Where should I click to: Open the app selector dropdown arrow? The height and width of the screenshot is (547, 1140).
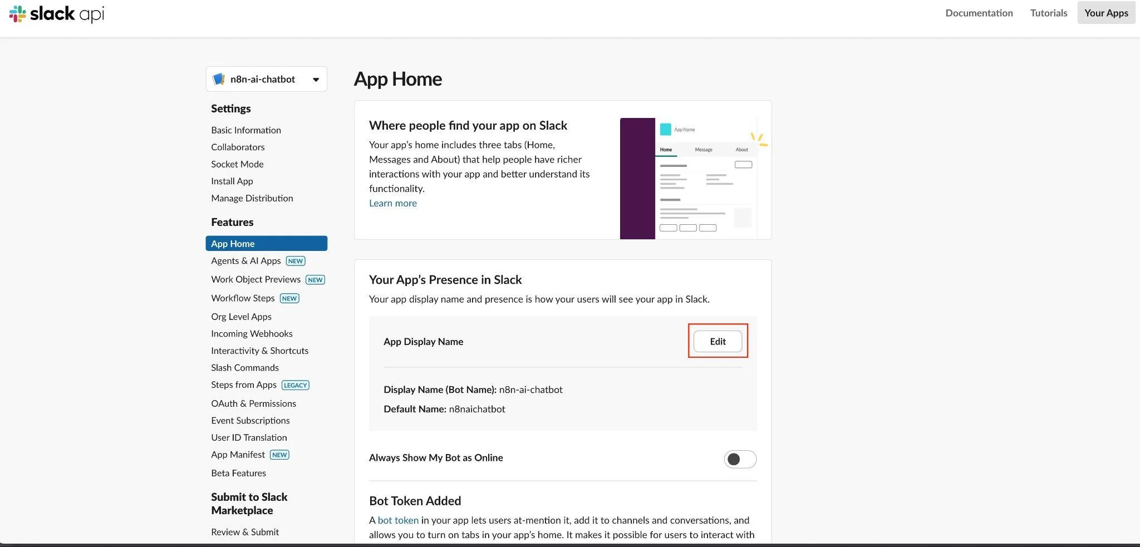tap(316, 80)
